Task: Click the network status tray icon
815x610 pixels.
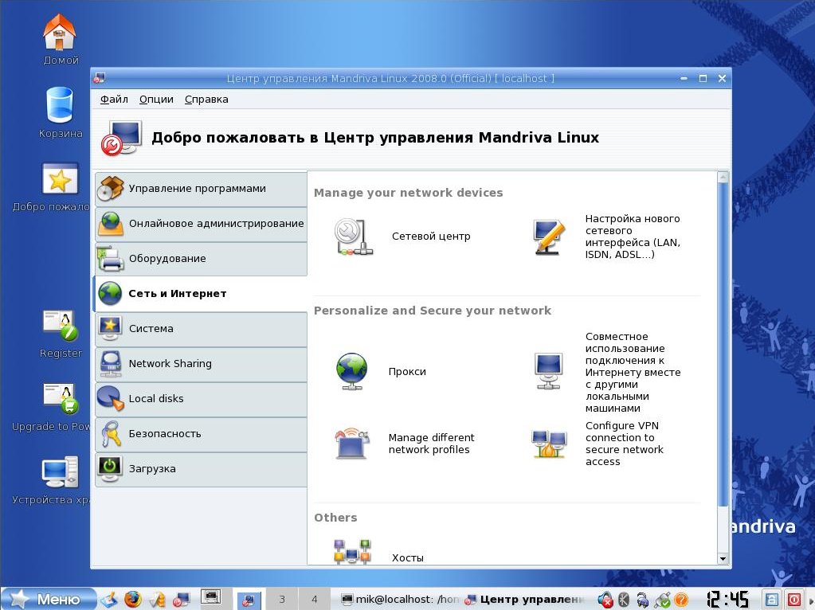Action: click(x=662, y=600)
